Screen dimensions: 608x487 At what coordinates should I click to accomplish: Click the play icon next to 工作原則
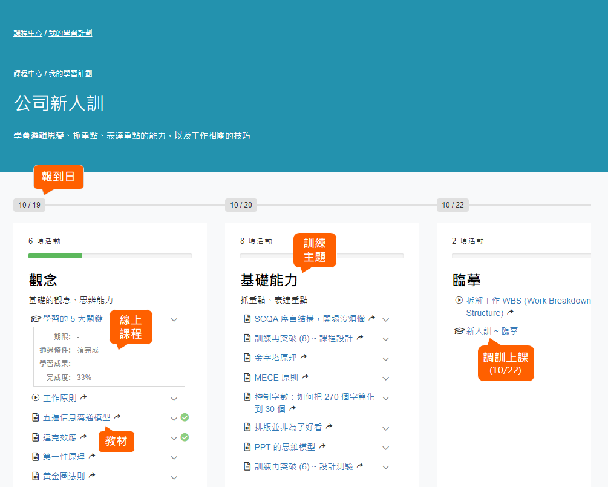pyautogui.click(x=35, y=398)
